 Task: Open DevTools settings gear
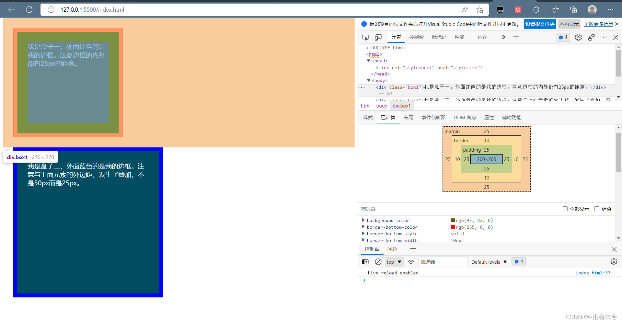point(578,37)
